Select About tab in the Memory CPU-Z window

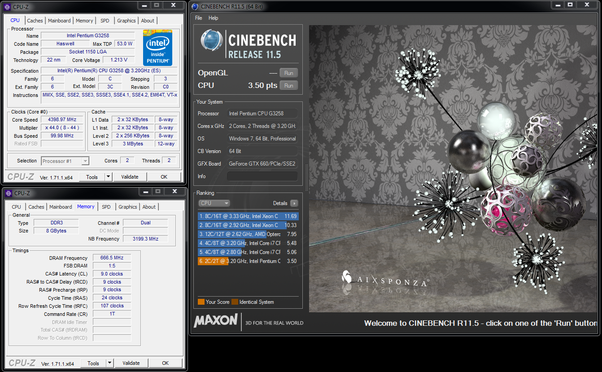[x=149, y=207]
